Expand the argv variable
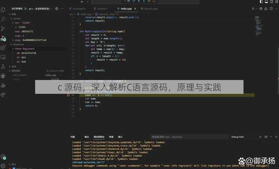The height and width of the screenshot is (169, 279). coord(13,40)
